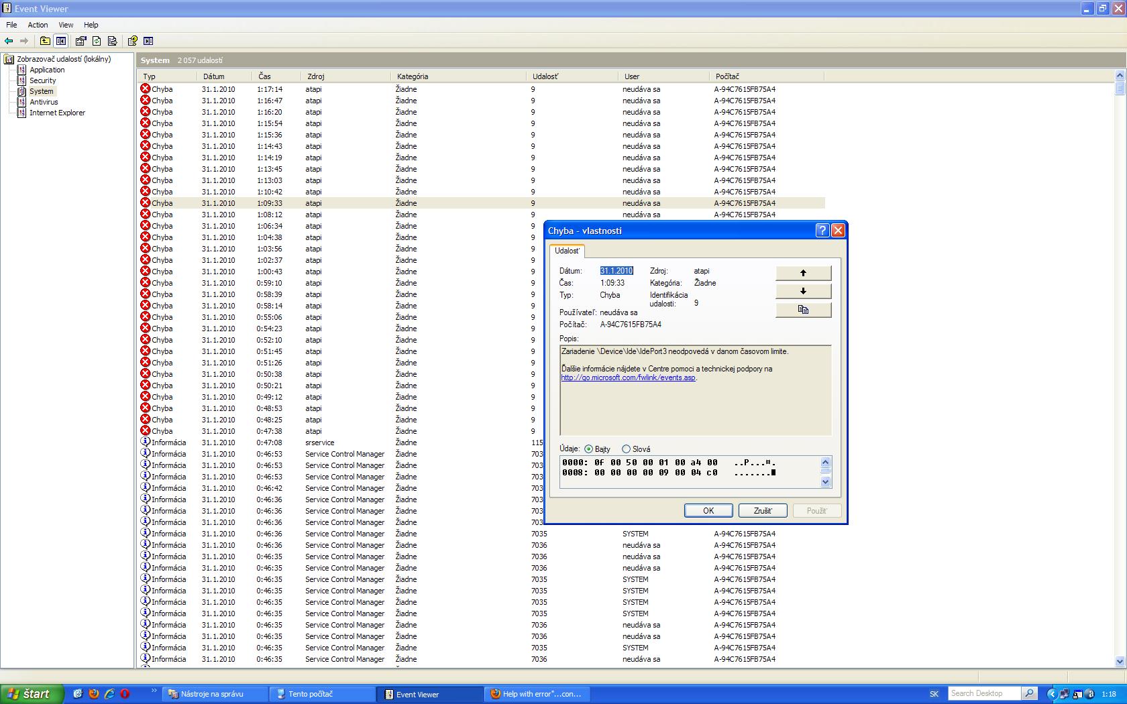Screen dimensions: 1127x704
Task: Select the Security log in the tree
Action: pos(42,80)
